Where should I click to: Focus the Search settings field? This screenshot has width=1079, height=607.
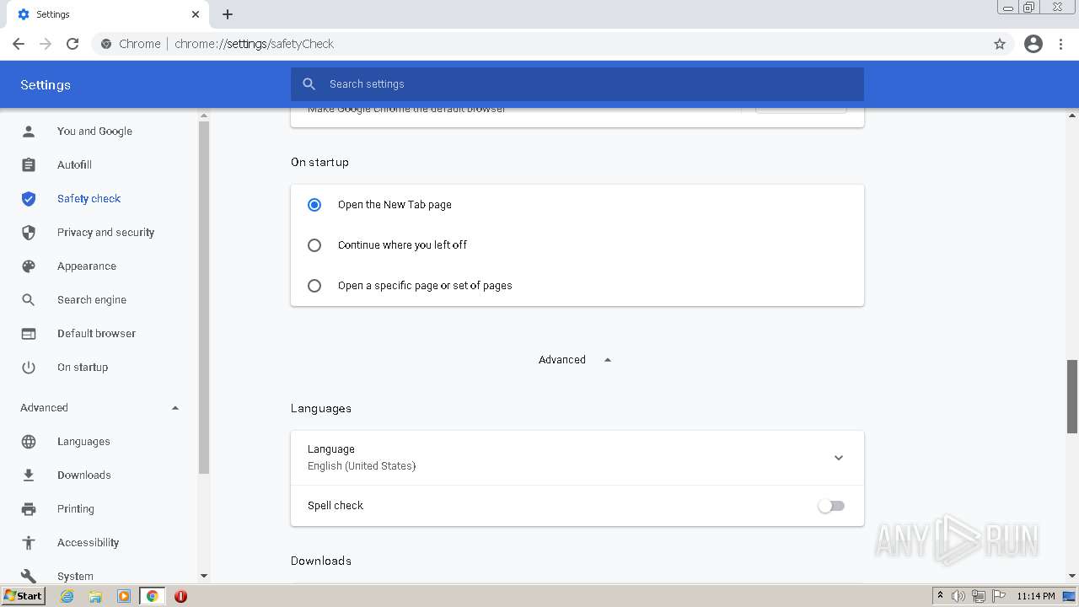577,84
